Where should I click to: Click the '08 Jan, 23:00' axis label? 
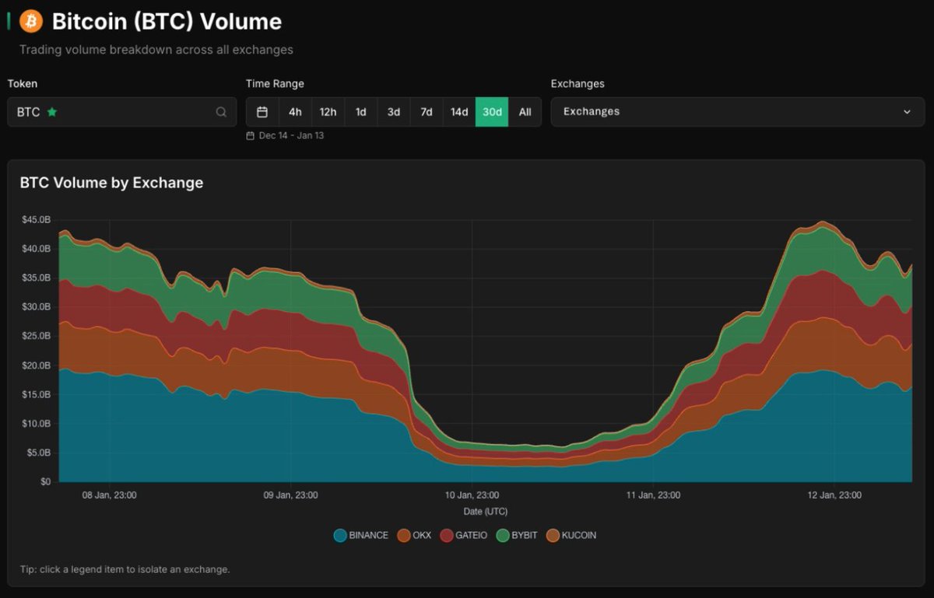(110, 495)
